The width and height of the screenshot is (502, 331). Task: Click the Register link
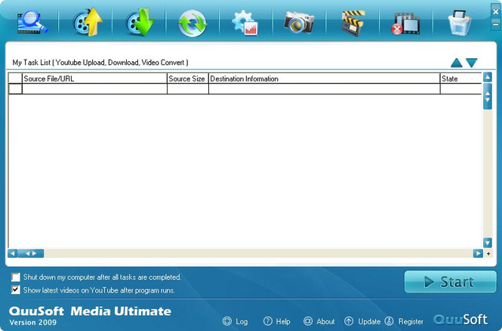(x=404, y=321)
